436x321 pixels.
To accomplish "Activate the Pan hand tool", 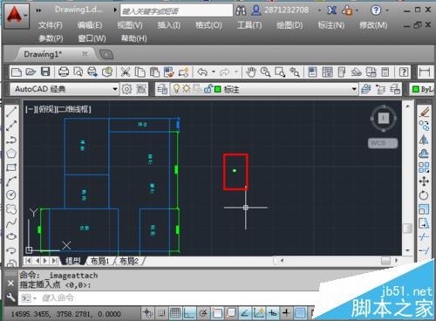I will coord(251,72).
